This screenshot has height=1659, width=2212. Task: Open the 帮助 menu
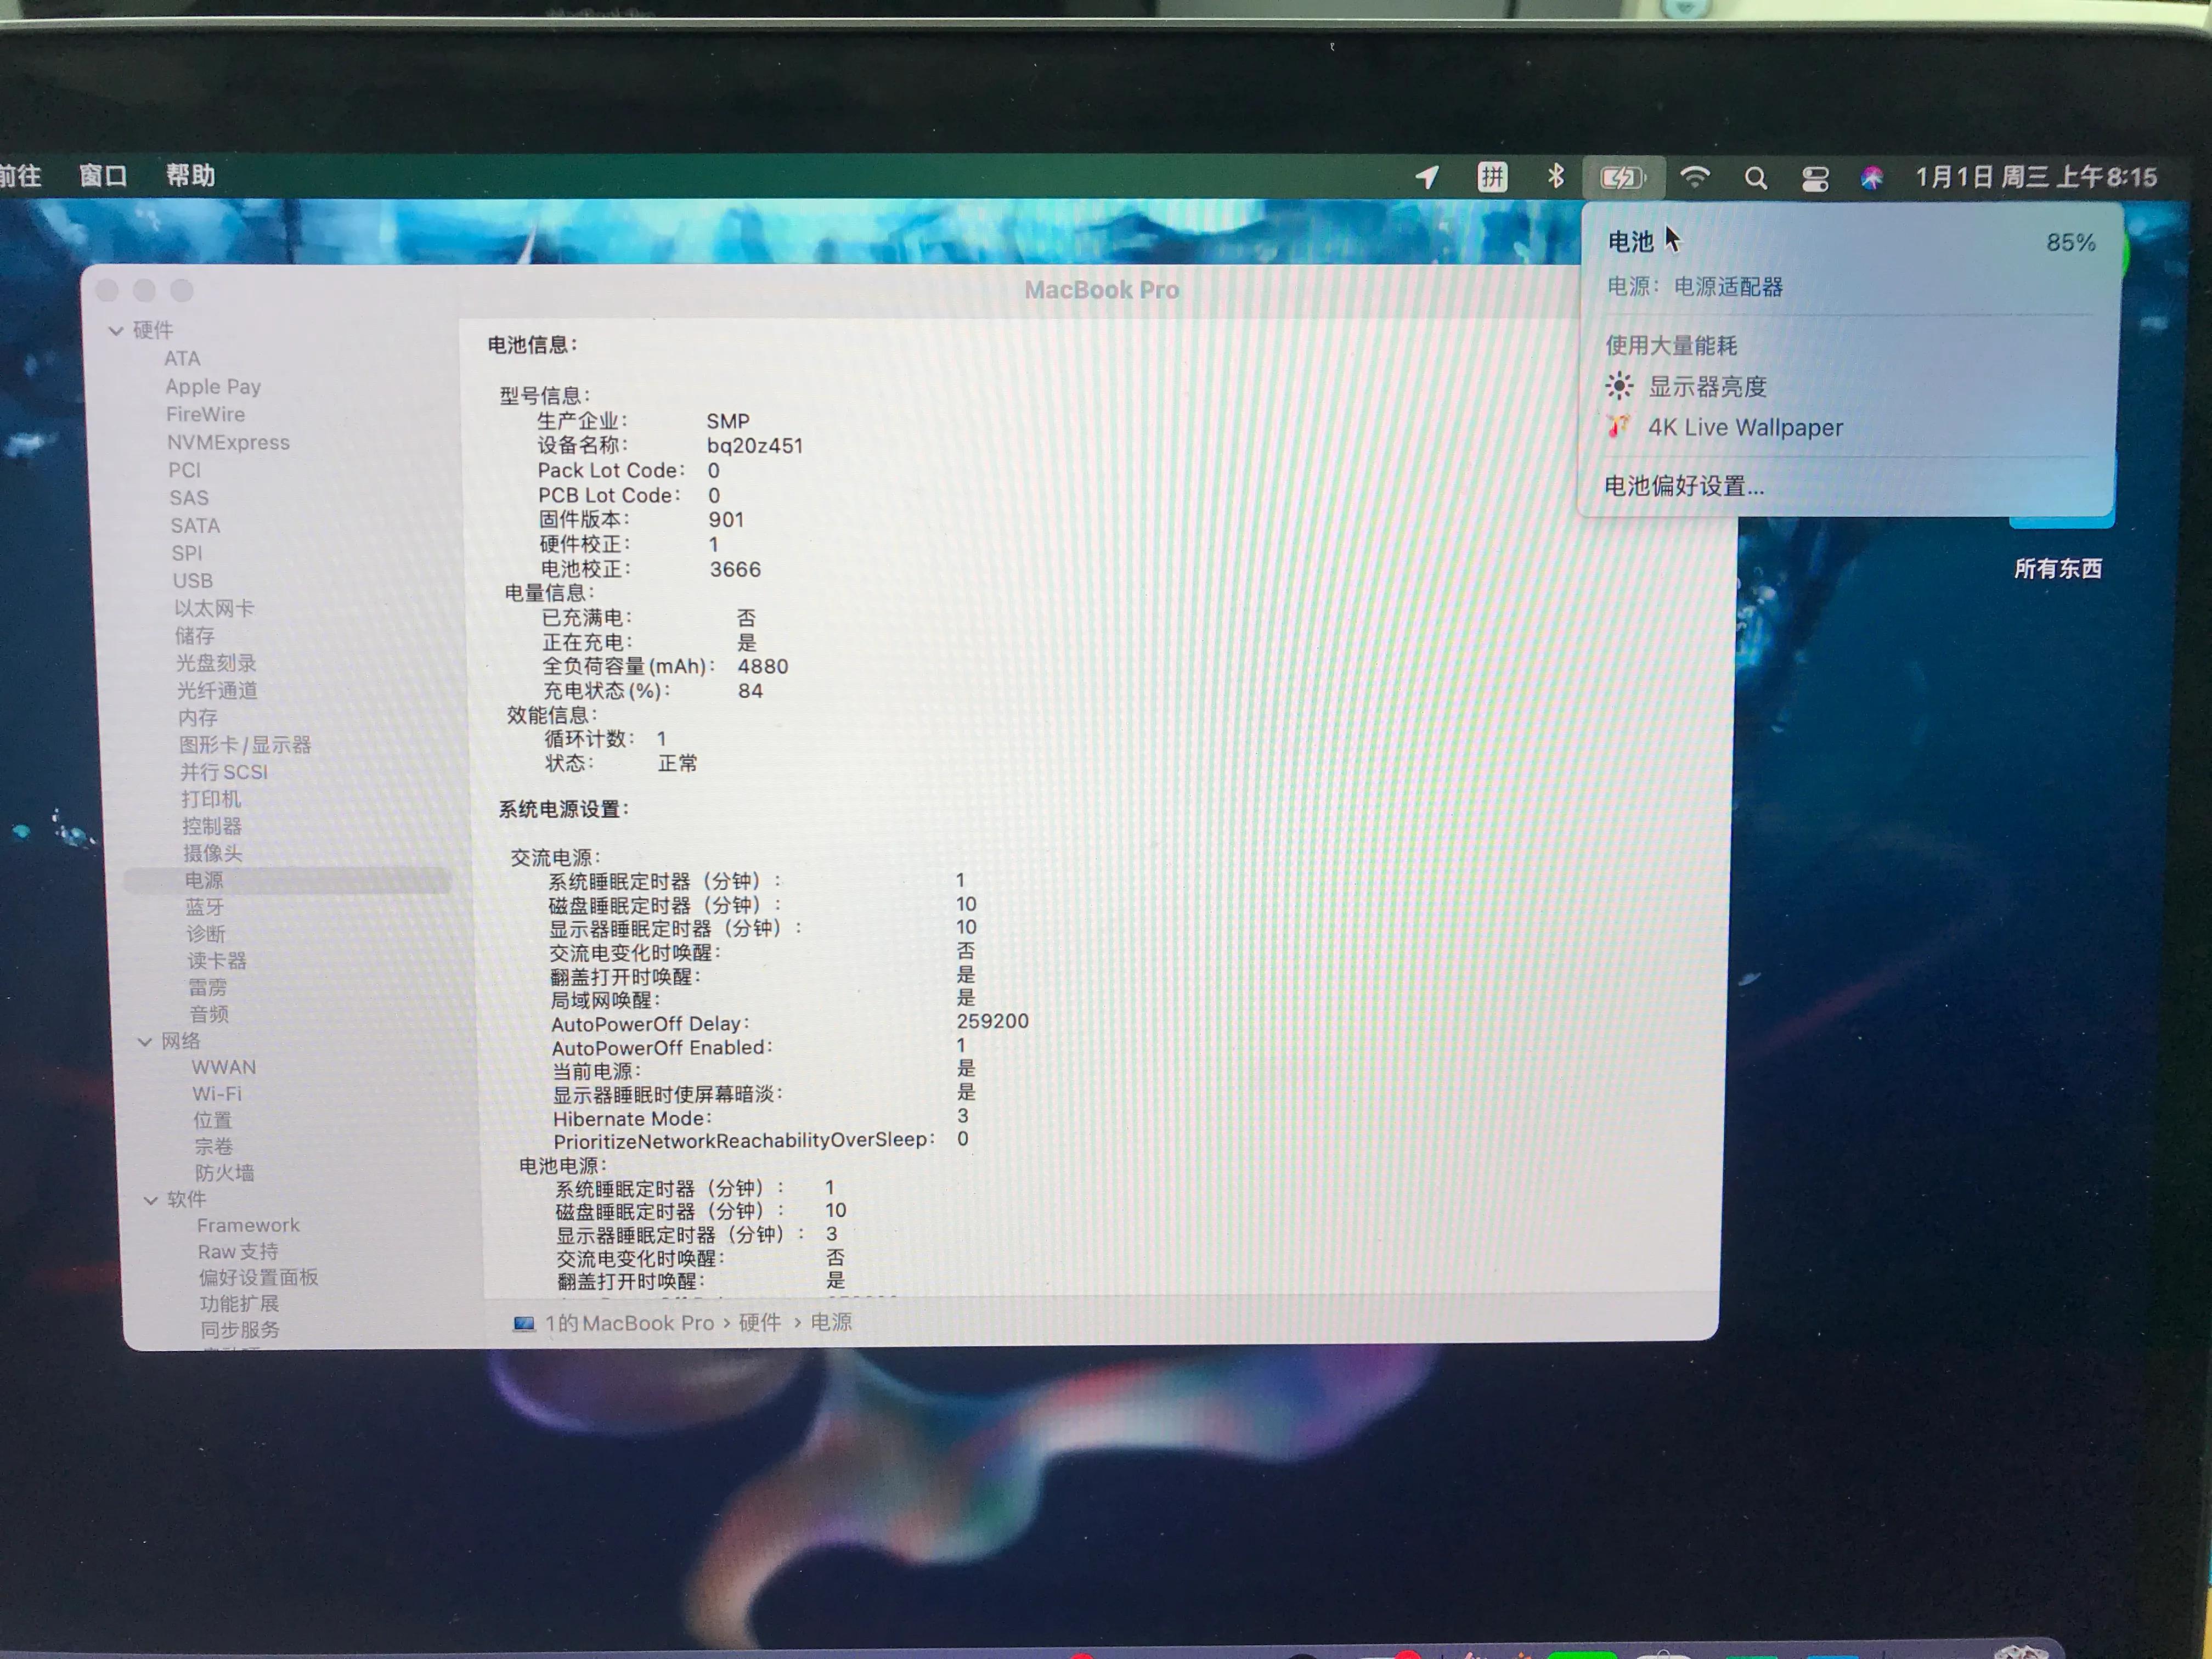click(x=190, y=175)
